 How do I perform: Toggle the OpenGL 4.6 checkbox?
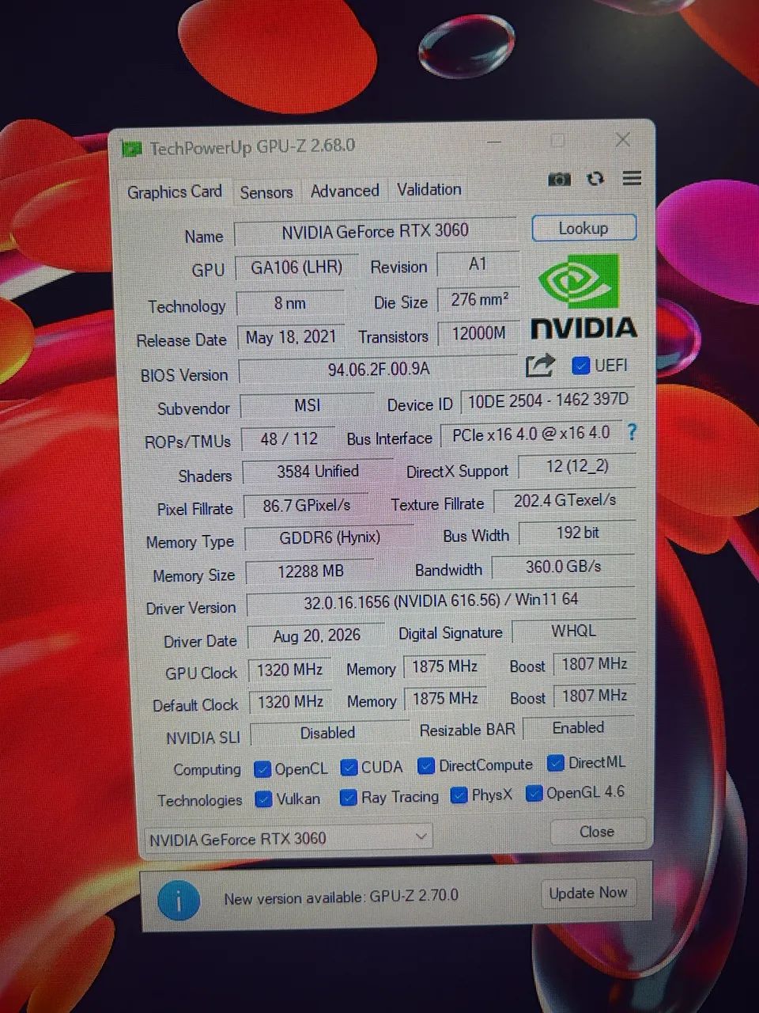pos(534,793)
